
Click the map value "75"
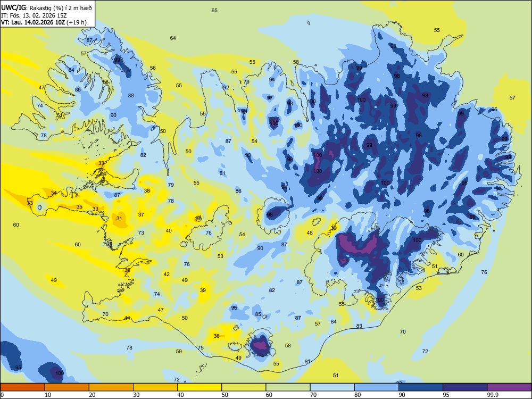(x=201, y=348)
